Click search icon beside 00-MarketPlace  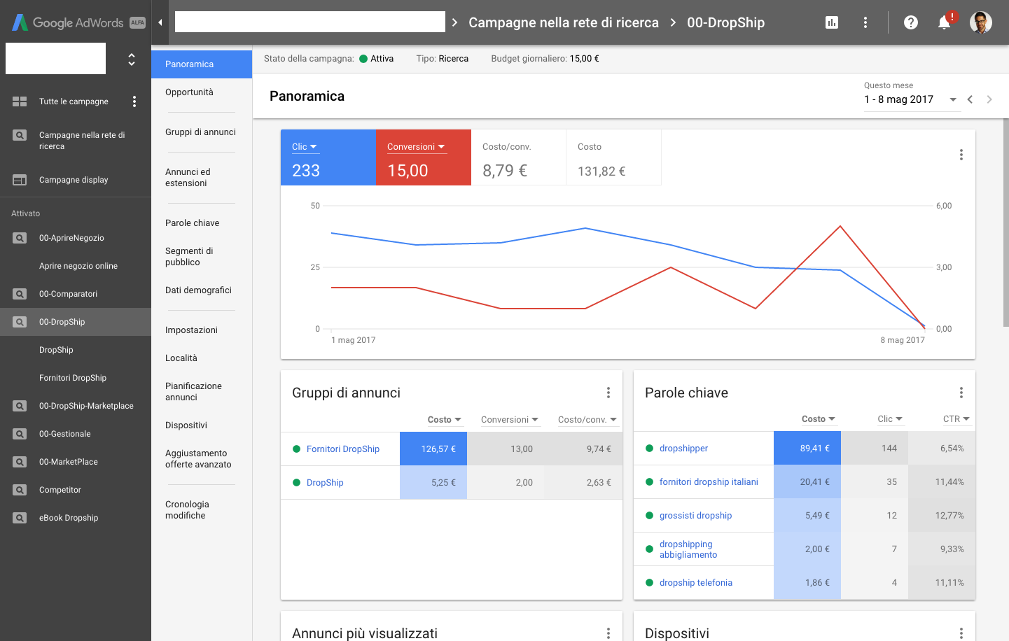[20, 462]
